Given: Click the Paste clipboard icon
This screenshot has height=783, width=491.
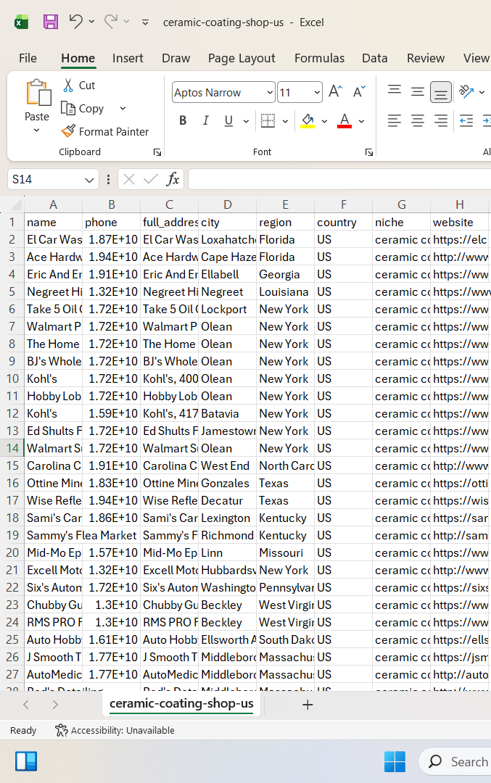Looking at the screenshot, I should pyautogui.click(x=38, y=94).
